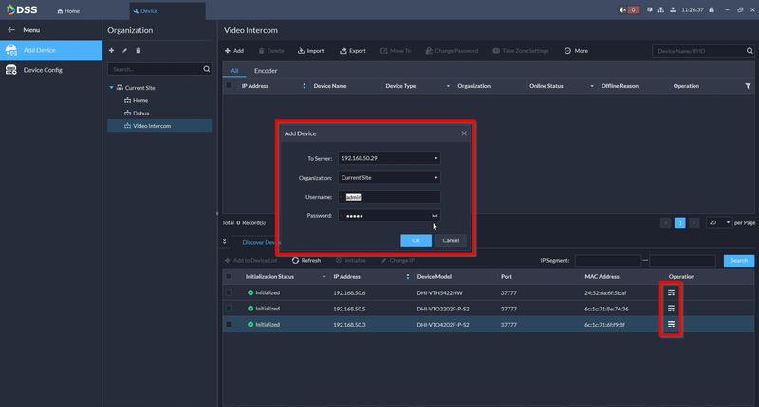
Task: Switch to the Encoder tab
Action: tap(266, 71)
